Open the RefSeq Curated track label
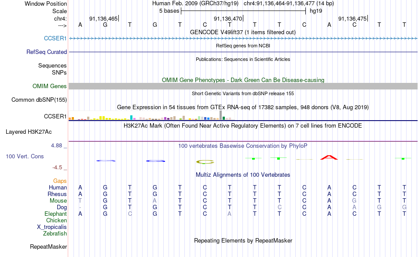This screenshot has height=257, width=418. click(x=46, y=52)
